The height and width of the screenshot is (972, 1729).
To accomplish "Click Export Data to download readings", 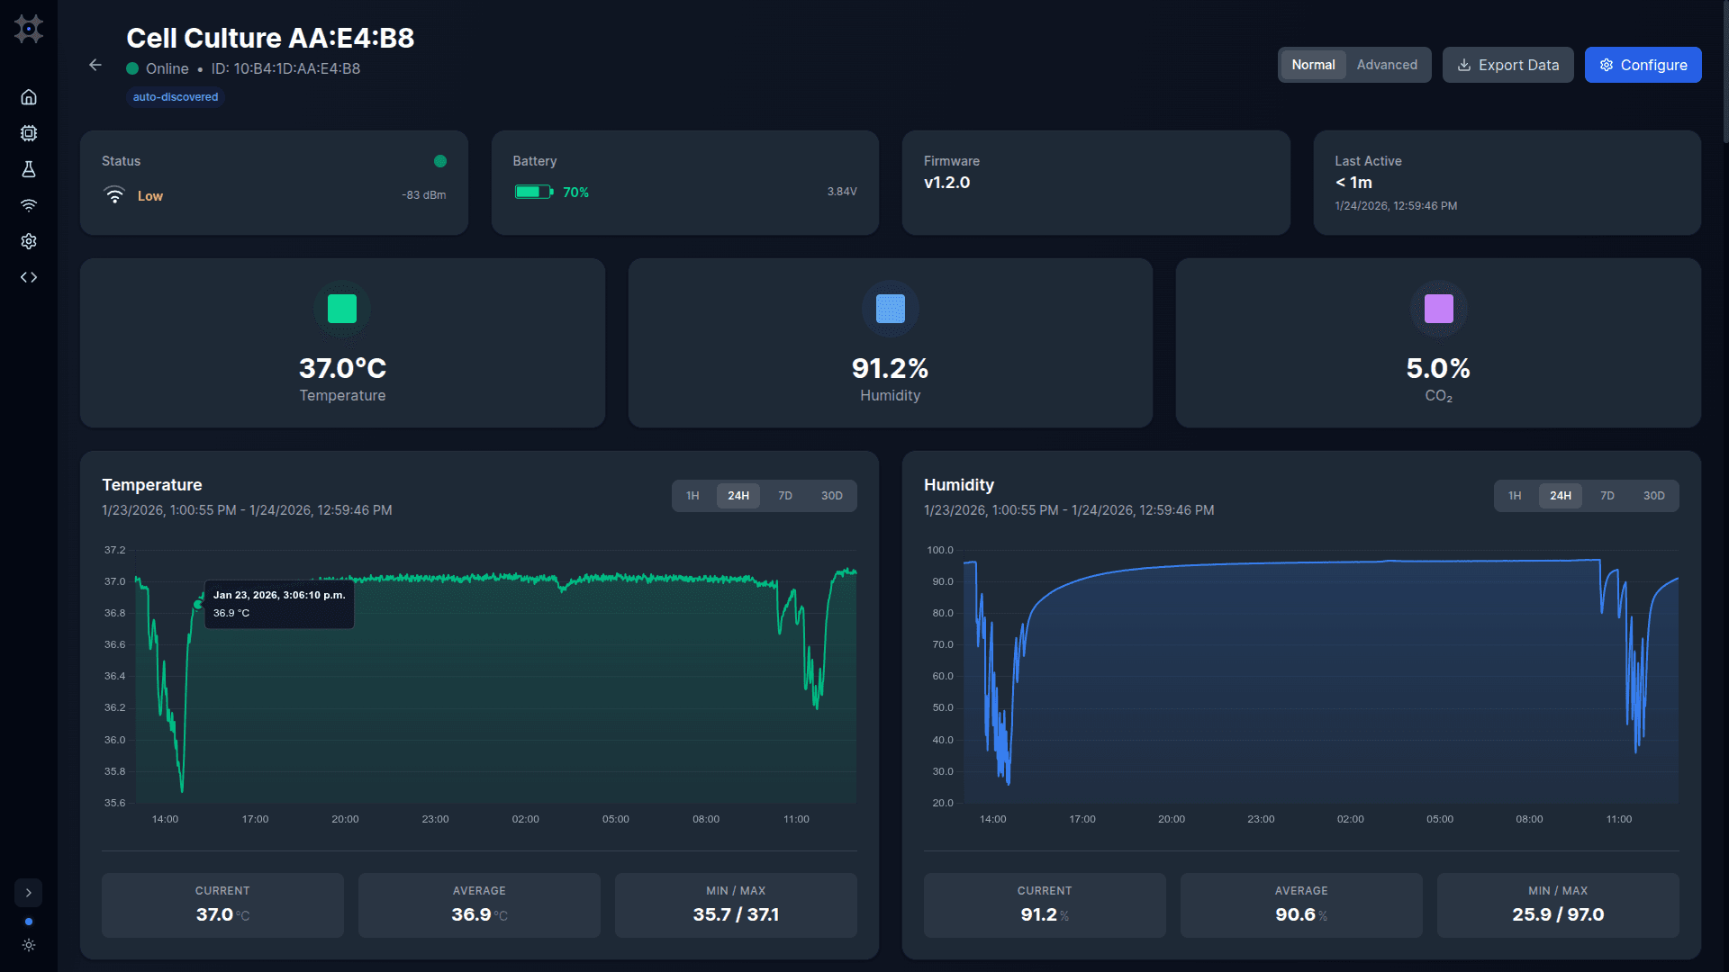I will pyautogui.click(x=1507, y=64).
